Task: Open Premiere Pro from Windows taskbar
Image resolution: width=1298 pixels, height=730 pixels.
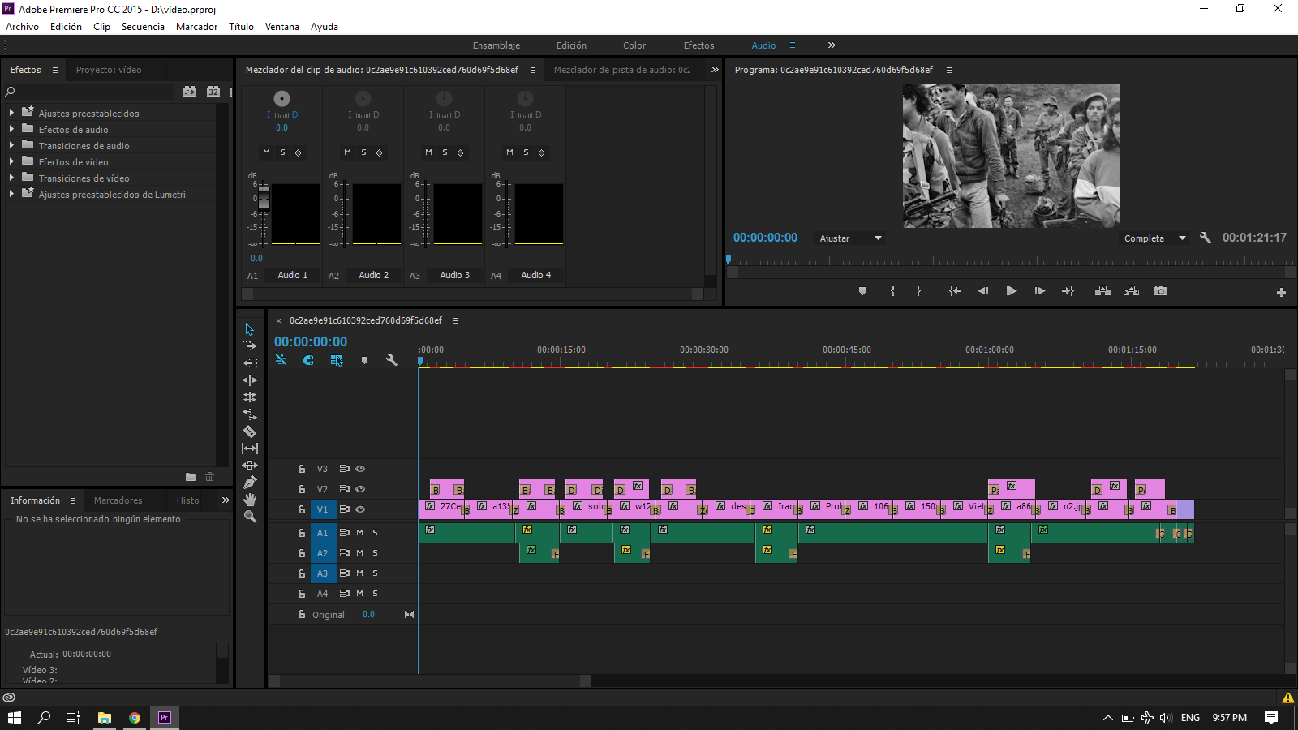Action: click(165, 718)
